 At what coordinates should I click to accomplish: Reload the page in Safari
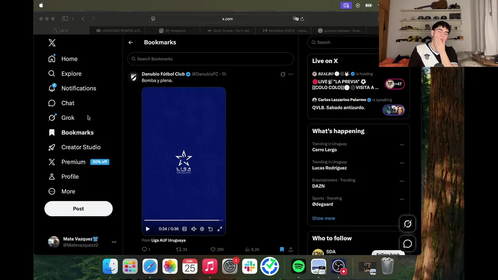[x=302, y=19]
